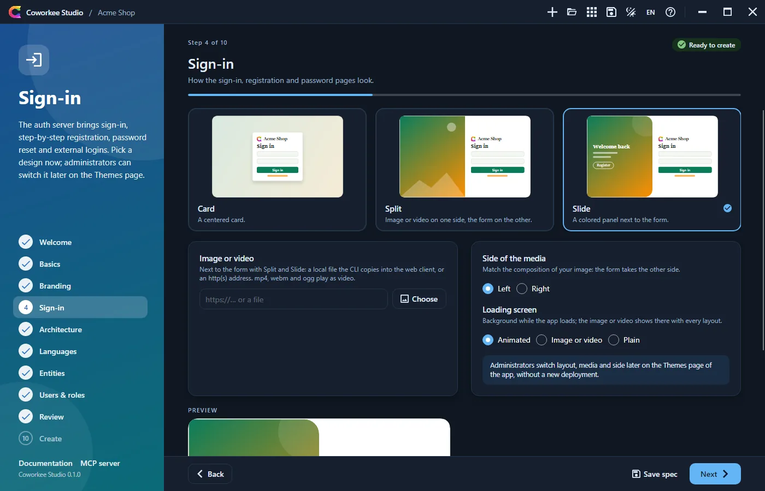Click the vertical scrollbar on right

click(763, 229)
